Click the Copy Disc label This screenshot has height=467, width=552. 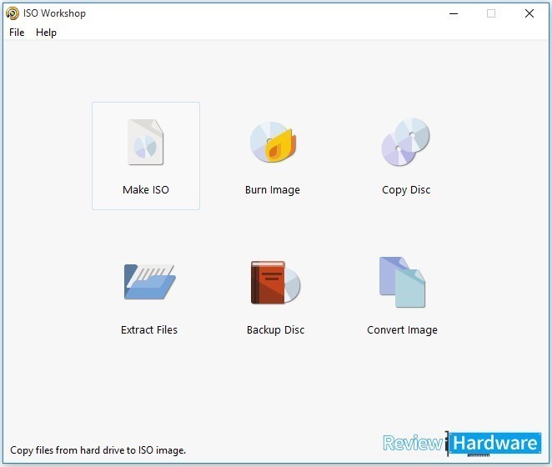(406, 190)
